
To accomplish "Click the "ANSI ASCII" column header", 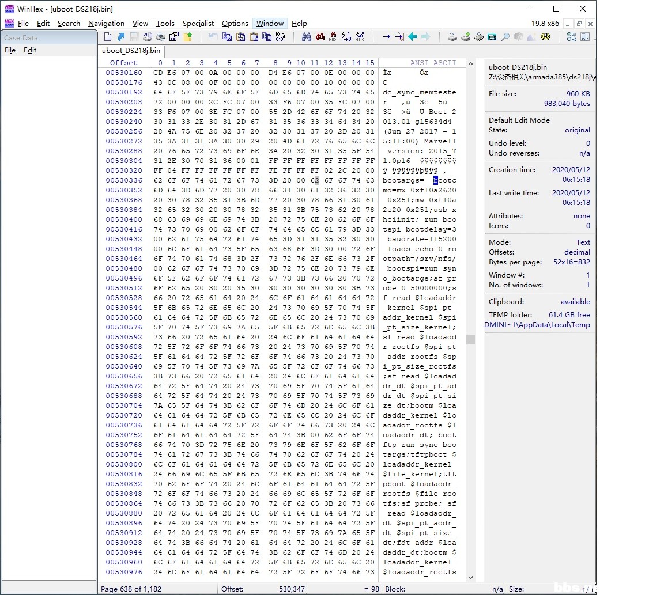I will coord(433,63).
